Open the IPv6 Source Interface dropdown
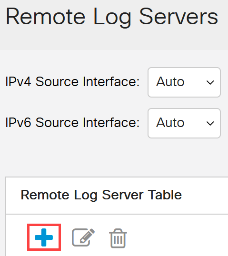This screenshot has width=228, height=256. coord(184,123)
